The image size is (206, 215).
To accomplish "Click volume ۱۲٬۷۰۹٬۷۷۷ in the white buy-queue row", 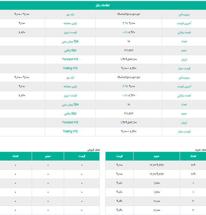I will pos(157,174).
